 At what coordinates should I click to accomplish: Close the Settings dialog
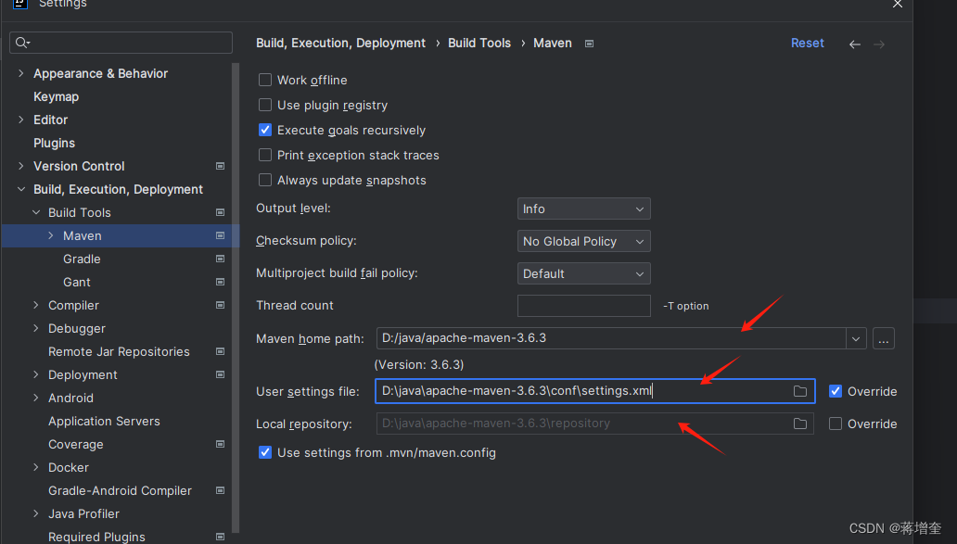[x=898, y=4]
